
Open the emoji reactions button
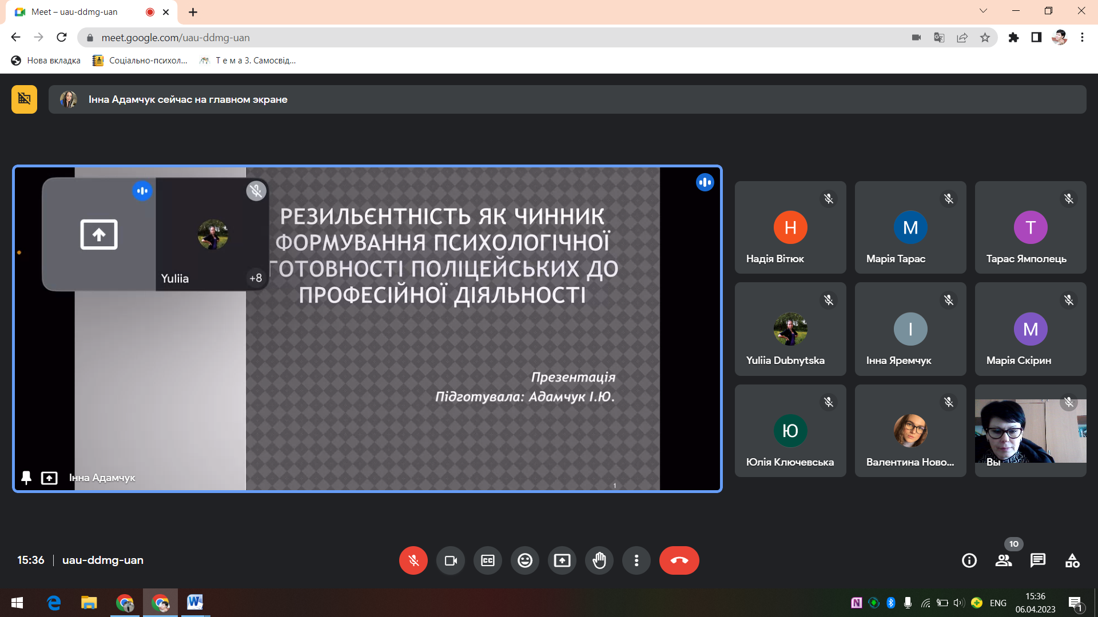525,560
